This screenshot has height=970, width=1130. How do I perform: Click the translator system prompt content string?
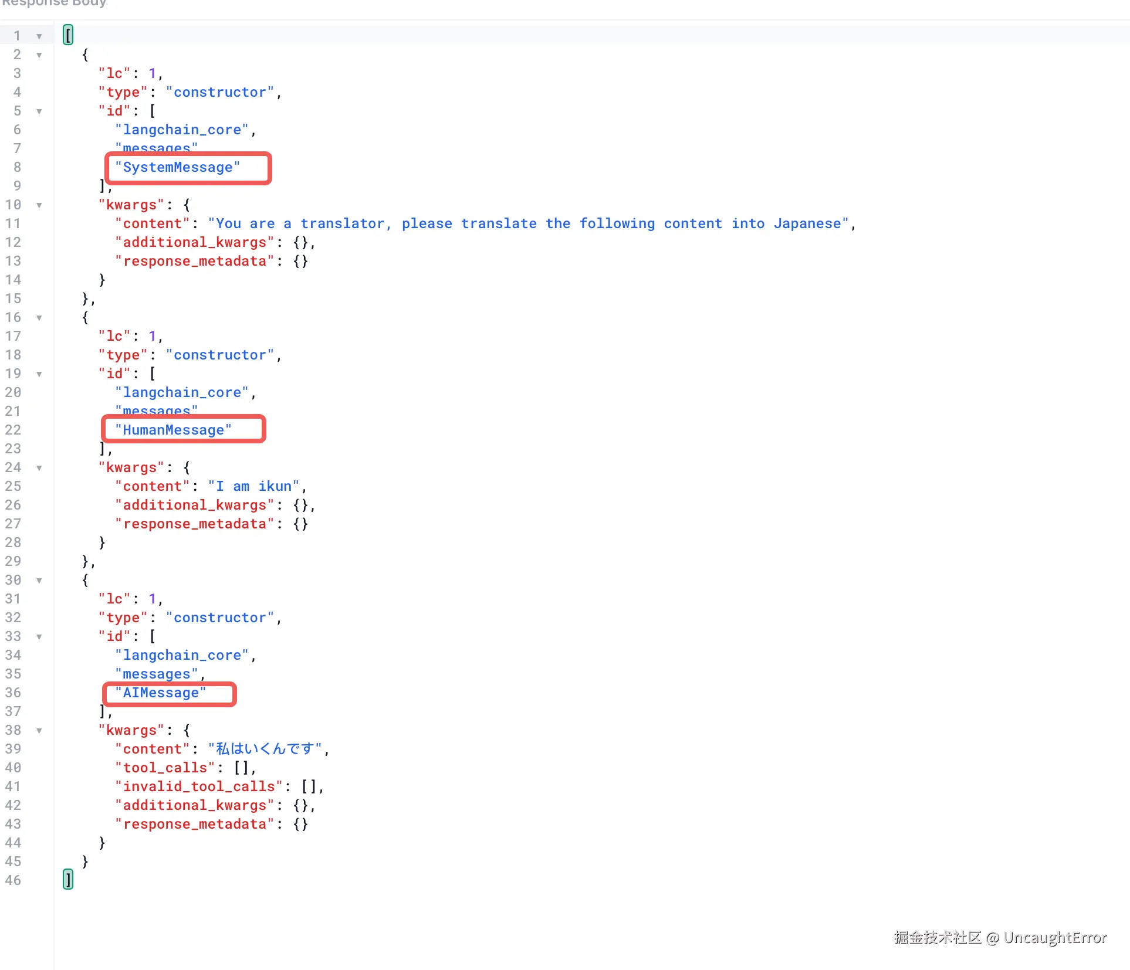coord(528,224)
